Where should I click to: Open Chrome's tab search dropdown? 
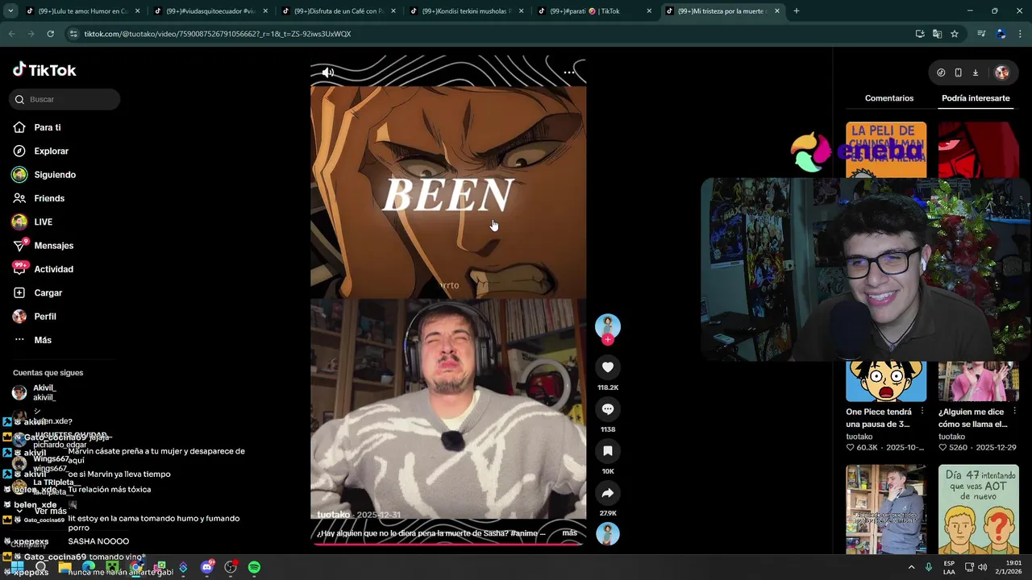10,11
